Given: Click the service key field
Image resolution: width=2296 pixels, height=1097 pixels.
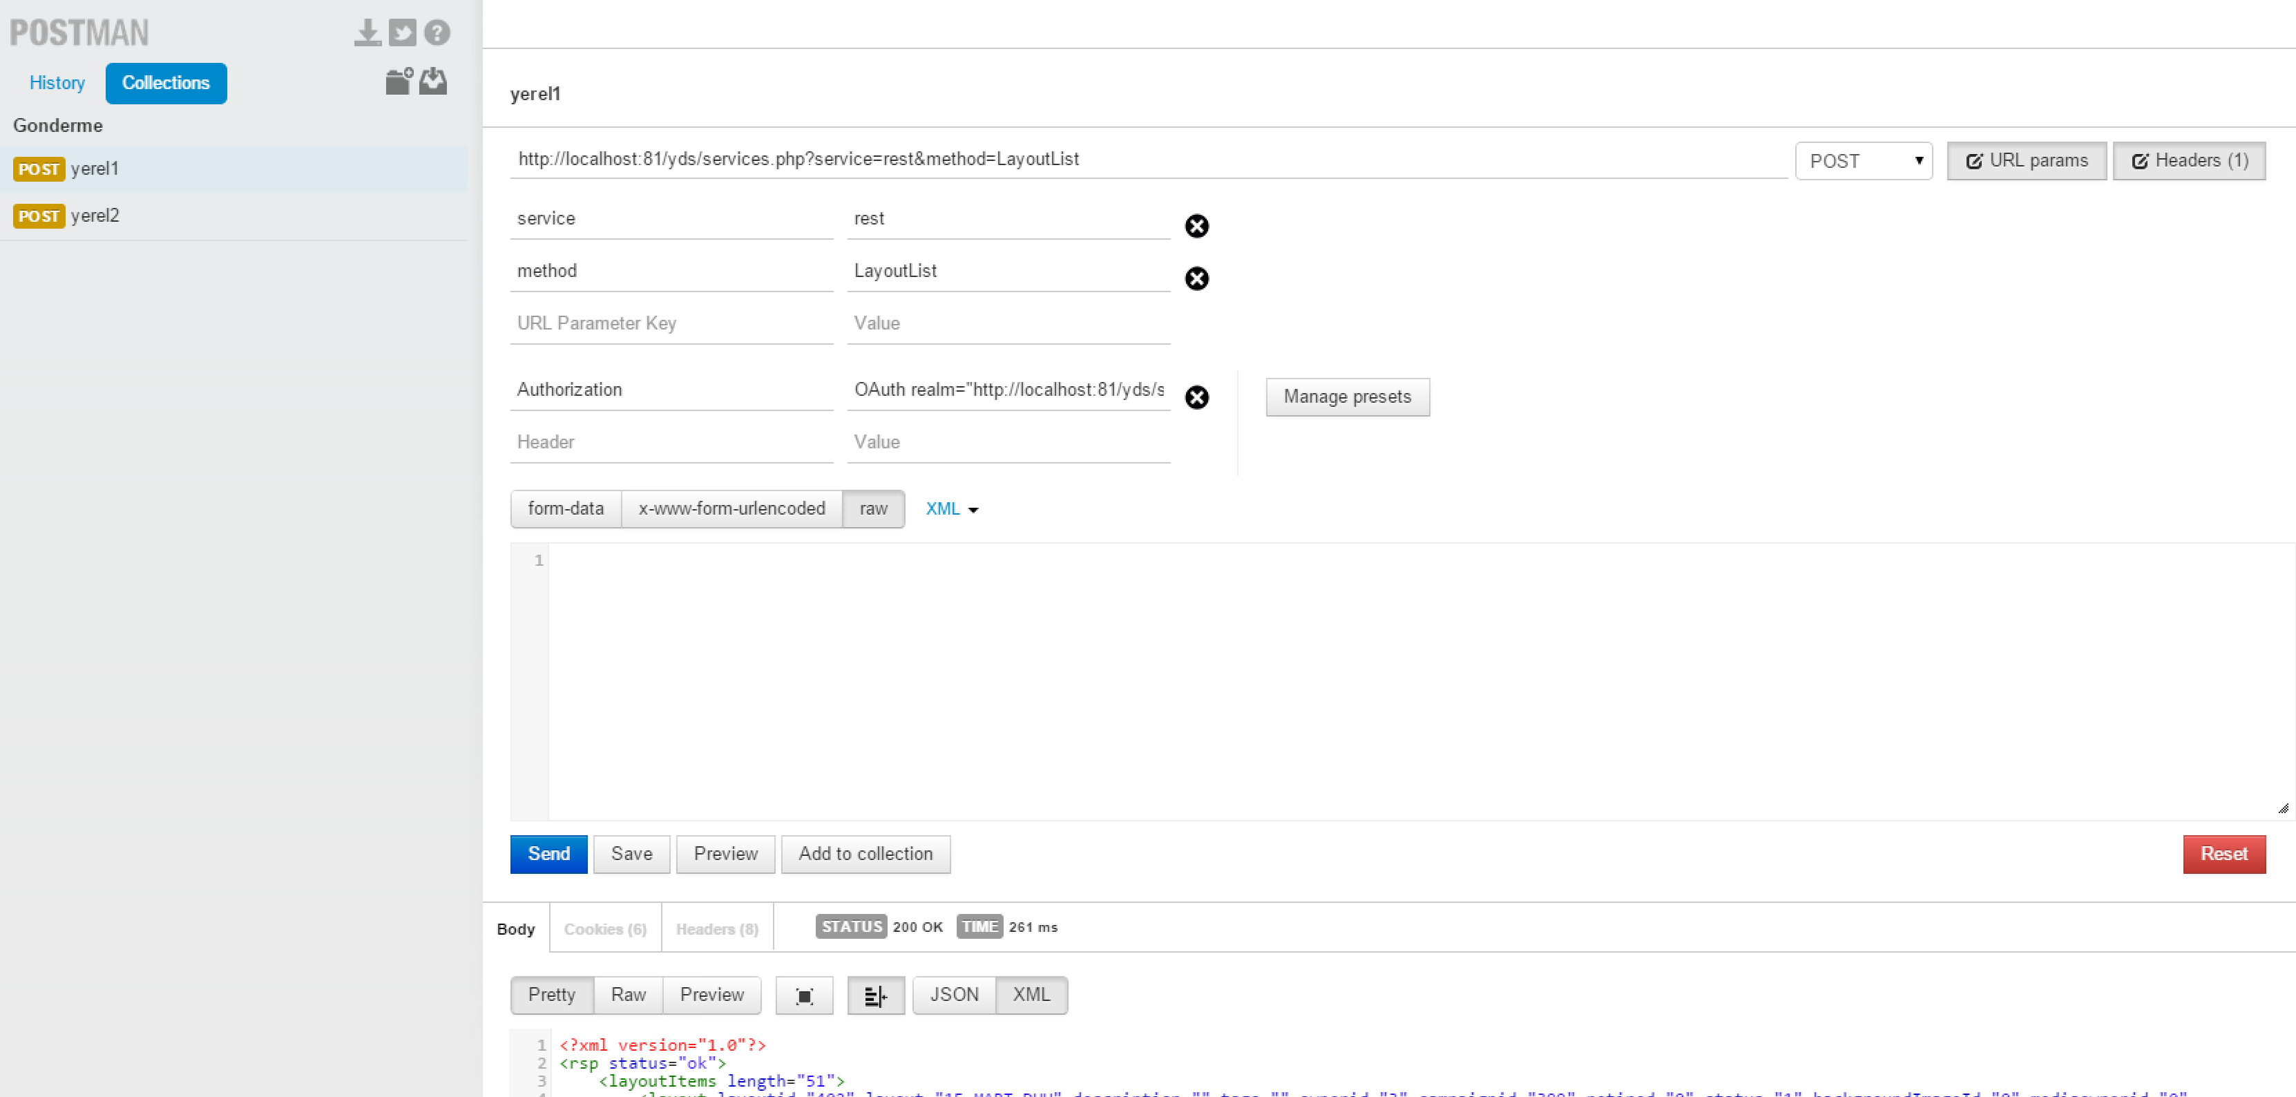Looking at the screenshot, I should [x=672, y=219].
